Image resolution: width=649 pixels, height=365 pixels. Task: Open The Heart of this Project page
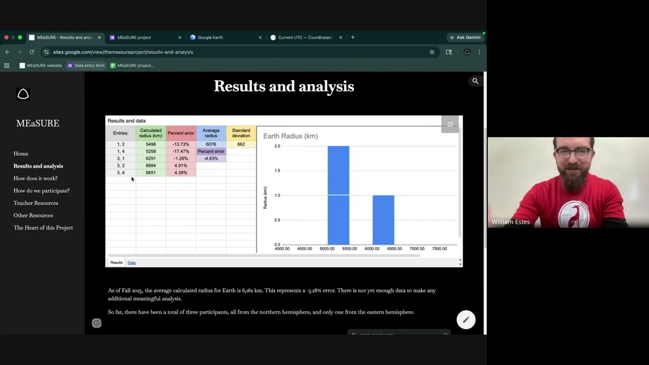tap(43, 228)
